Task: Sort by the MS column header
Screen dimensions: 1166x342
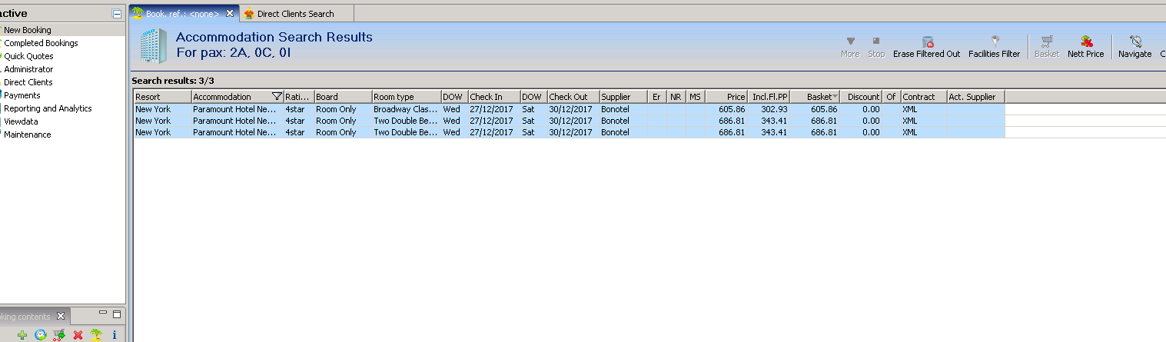Action: (696, 97)
